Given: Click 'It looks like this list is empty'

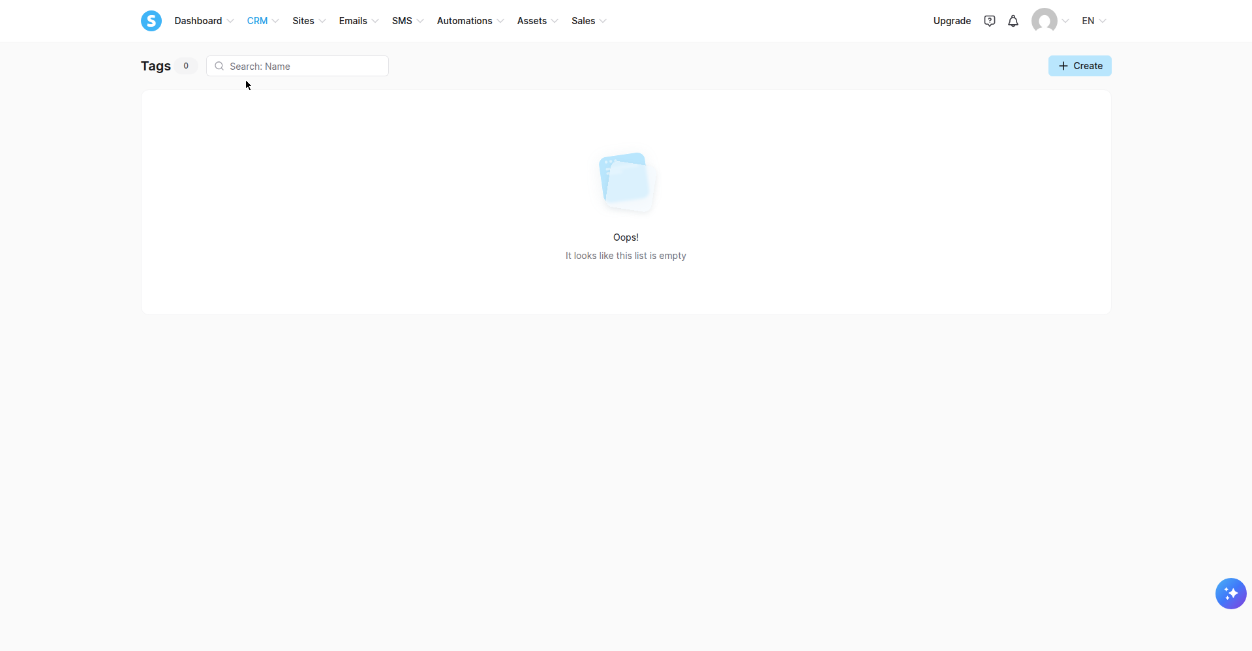Looking at the screenshot, I should pos(626,256).
